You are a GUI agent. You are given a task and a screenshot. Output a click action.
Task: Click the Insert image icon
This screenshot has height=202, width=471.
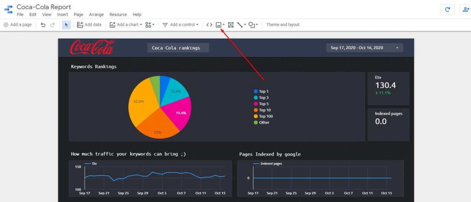(x=218, y=25)
